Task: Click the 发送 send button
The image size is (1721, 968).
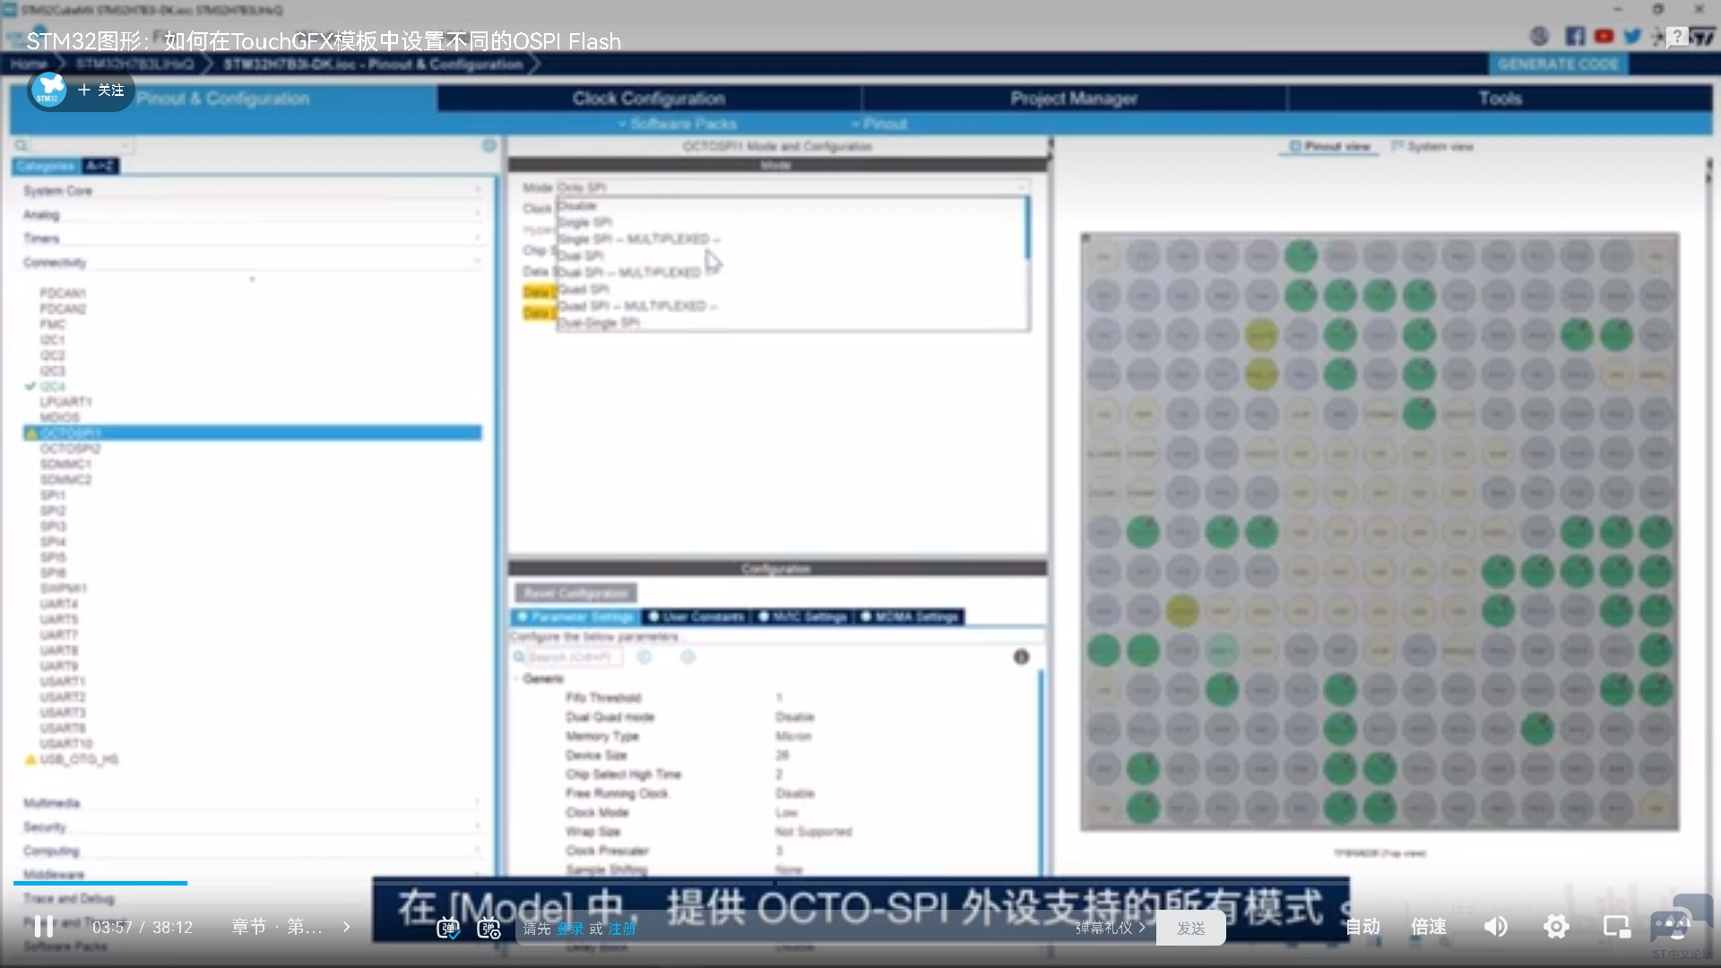Action: [x=1190, y=928]
